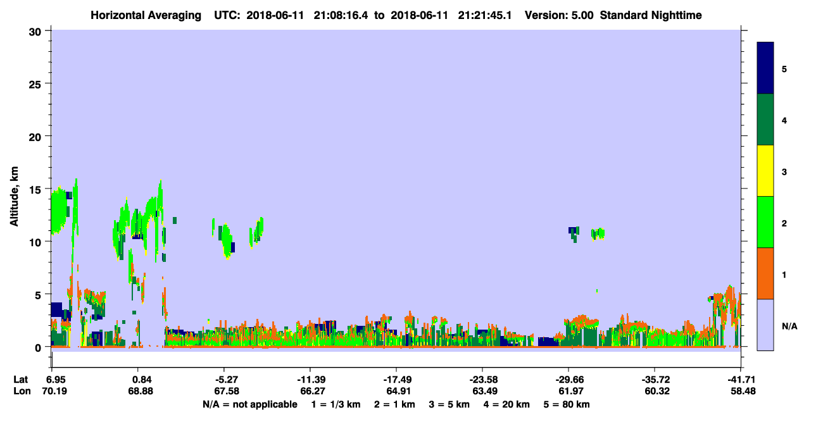
Task: Click the start time '21:08:16.4' in title
Action: (340, 15)
